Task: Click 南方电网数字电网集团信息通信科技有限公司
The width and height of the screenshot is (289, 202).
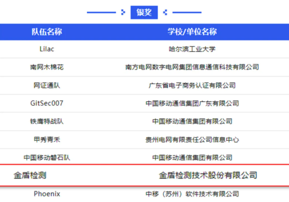Action: pos(192,67)
